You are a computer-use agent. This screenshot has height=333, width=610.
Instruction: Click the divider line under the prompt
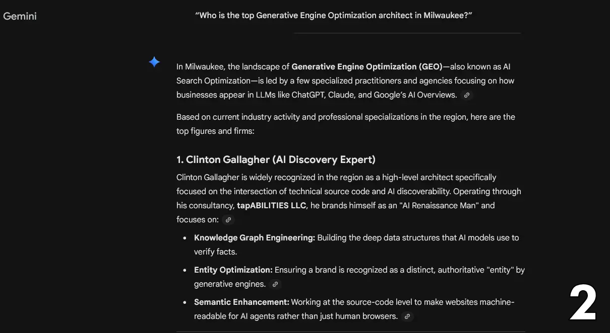click(x=407, y=33)
